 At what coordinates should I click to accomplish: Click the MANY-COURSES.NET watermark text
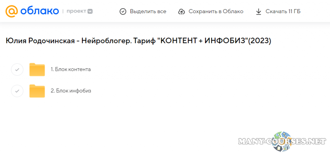pos(282,141)
